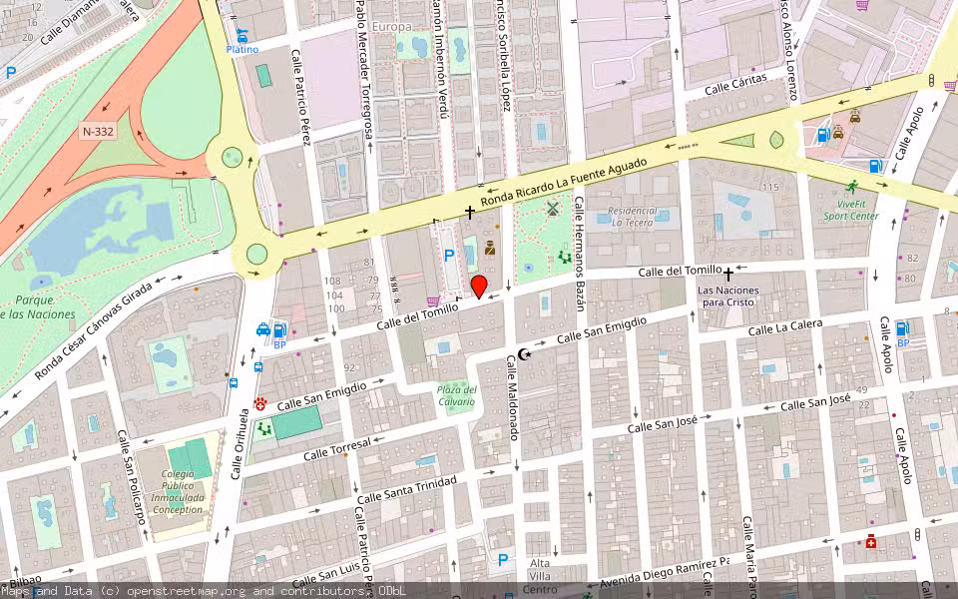Click the Plaza del Calvario label
Viewport: 958px width, 599px height.
point(456,395)
